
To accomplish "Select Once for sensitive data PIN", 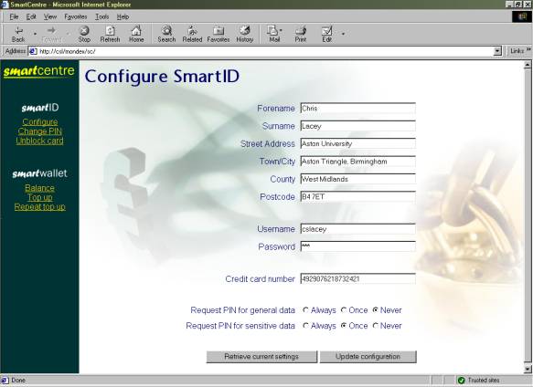I will click(x=344, y=326).
